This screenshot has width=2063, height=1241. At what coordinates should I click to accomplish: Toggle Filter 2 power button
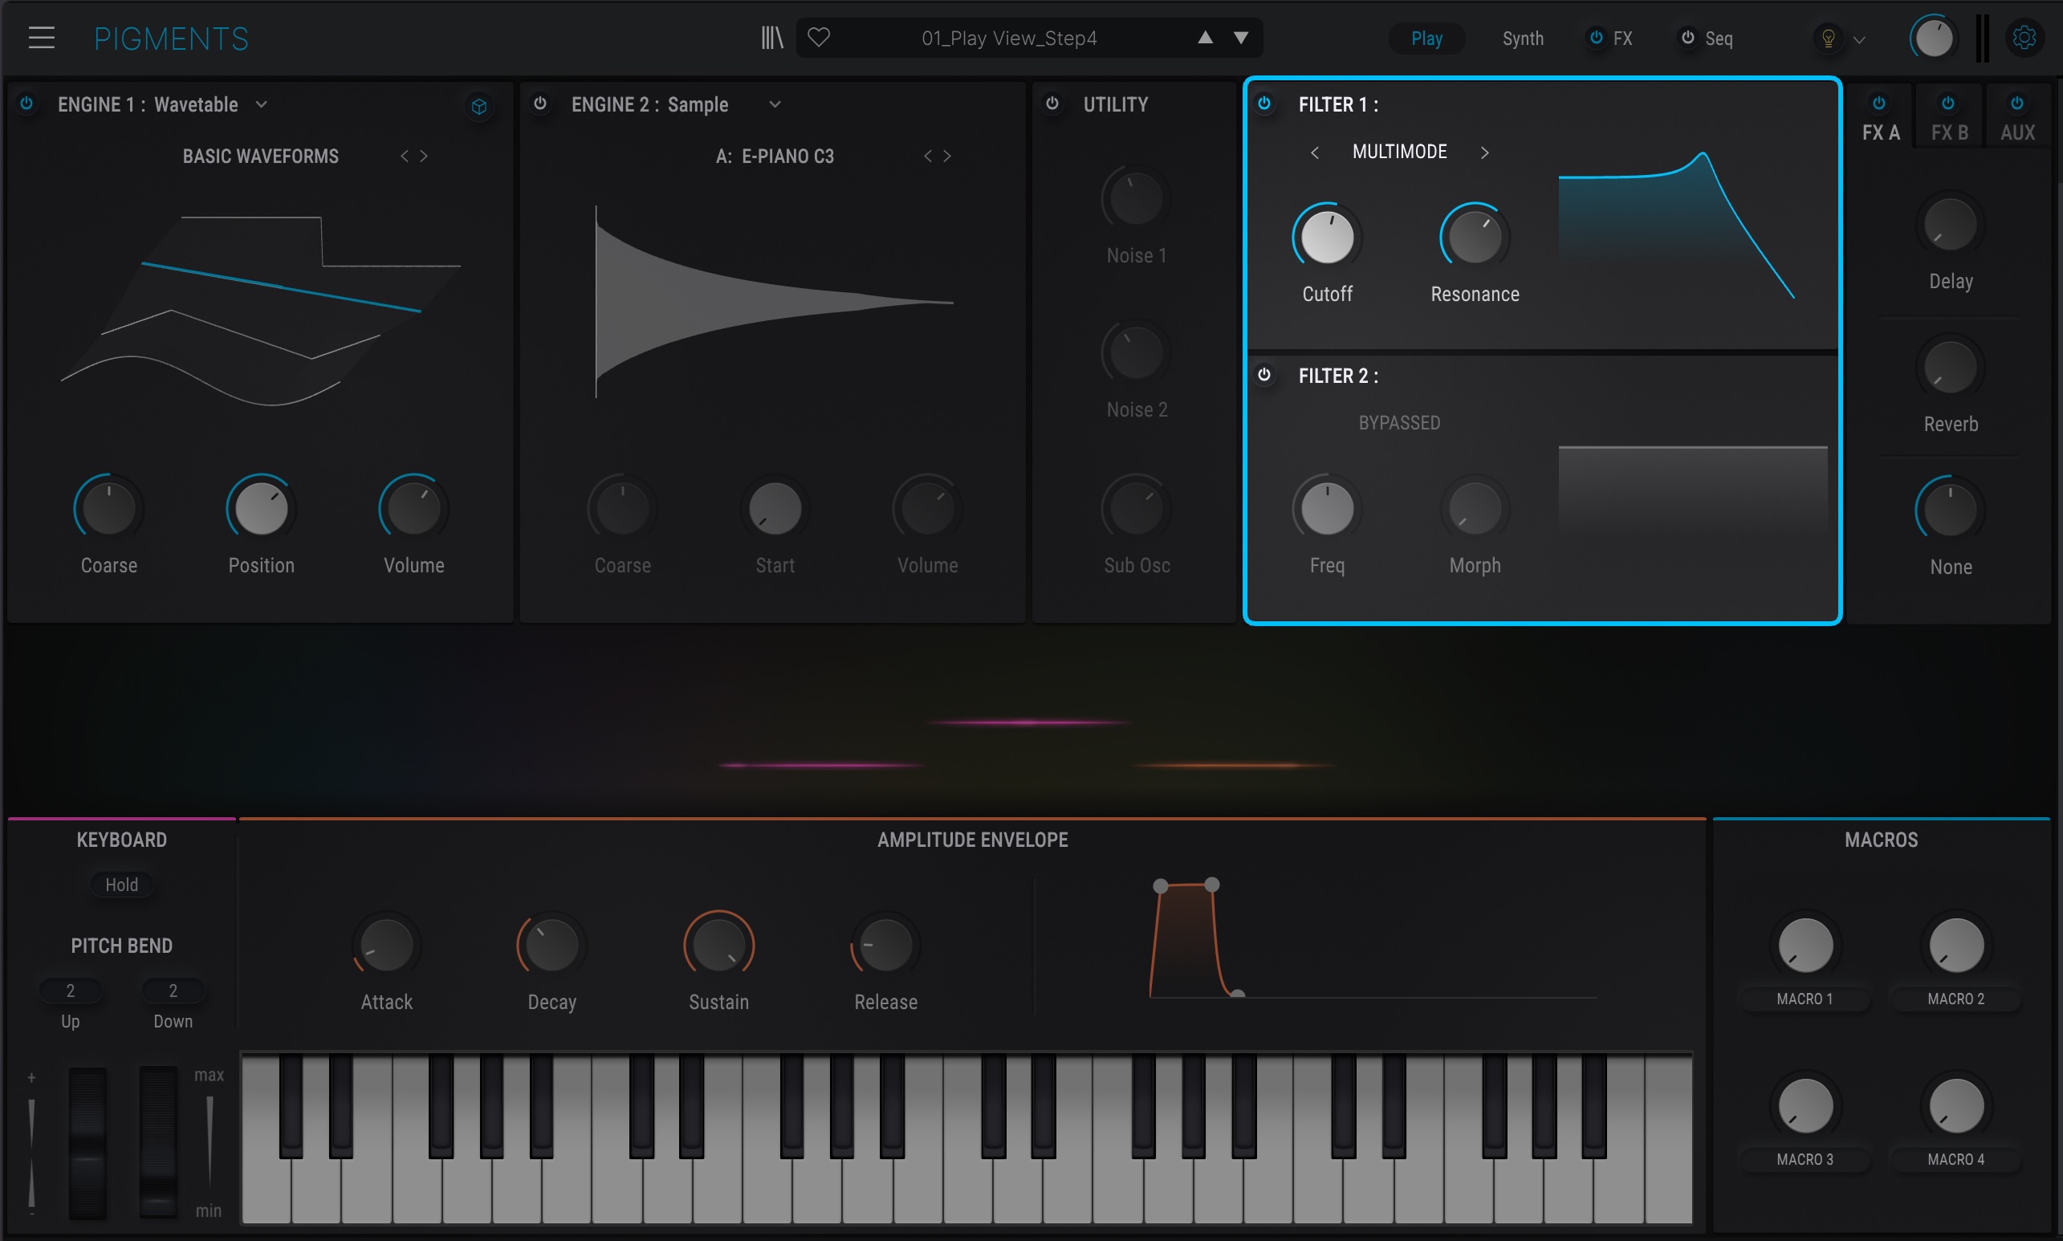(x=1264, y=374)
